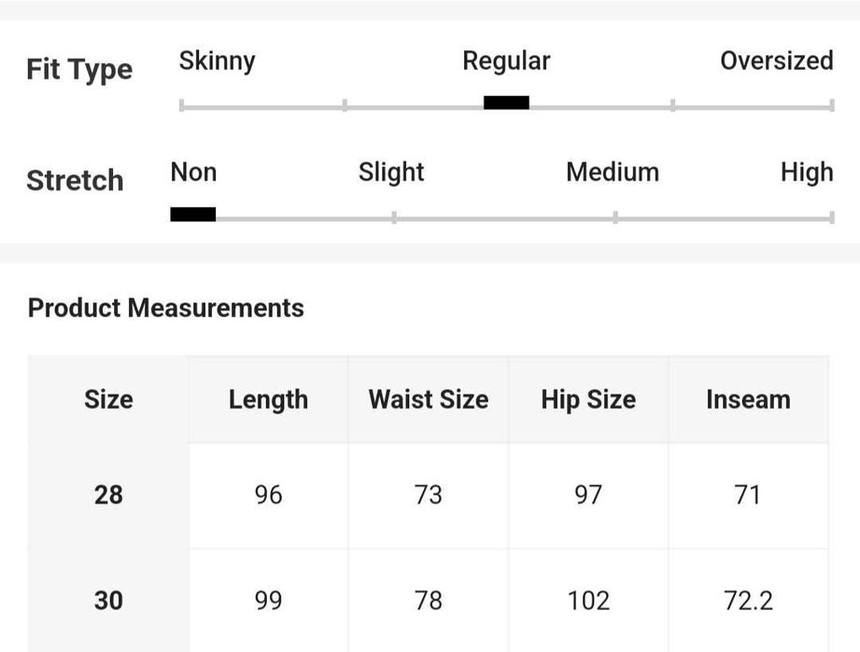This screenshot has width=860, height=652.
Task: Click the High stretch label
Action: [x=807, y=173]
